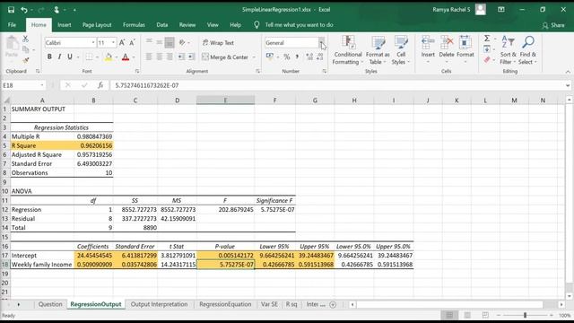Click the Copy icon in Clipboard group

(x=25, y=49)
